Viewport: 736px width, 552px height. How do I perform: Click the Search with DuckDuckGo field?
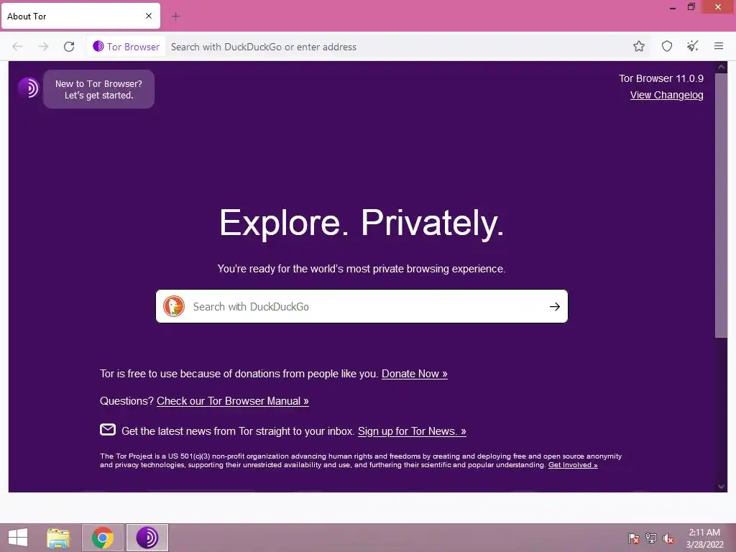click(x=362, y=306)
